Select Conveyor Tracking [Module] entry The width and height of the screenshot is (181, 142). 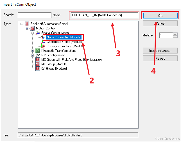pos(65,46)
